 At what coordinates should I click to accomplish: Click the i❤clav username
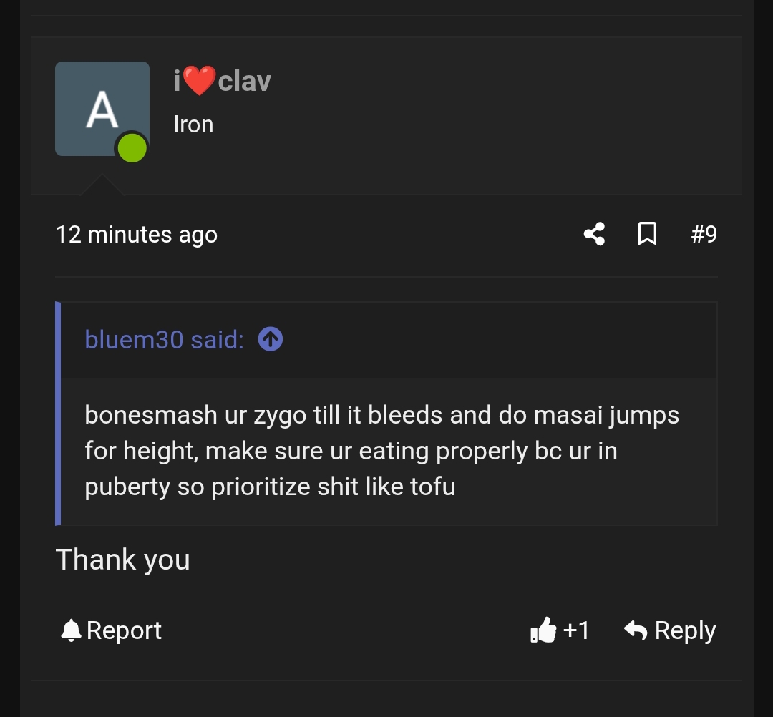pos(221,81)
